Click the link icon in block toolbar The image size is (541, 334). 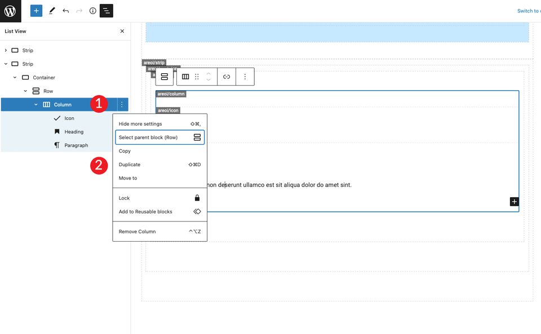(227, 77)
